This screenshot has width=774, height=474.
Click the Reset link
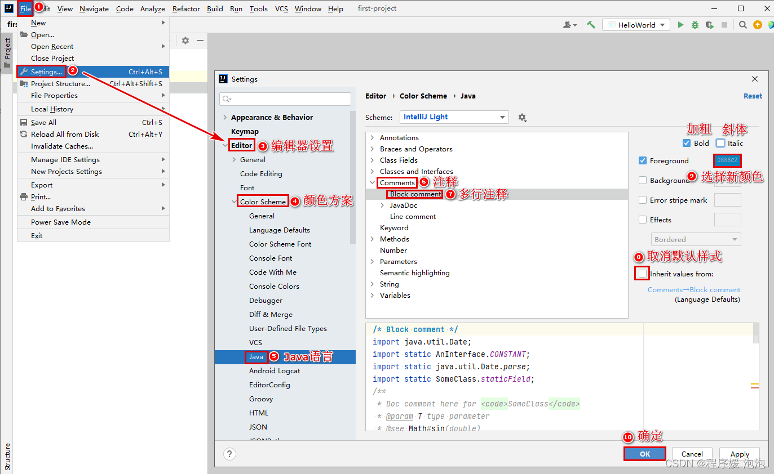click(753, 96)
